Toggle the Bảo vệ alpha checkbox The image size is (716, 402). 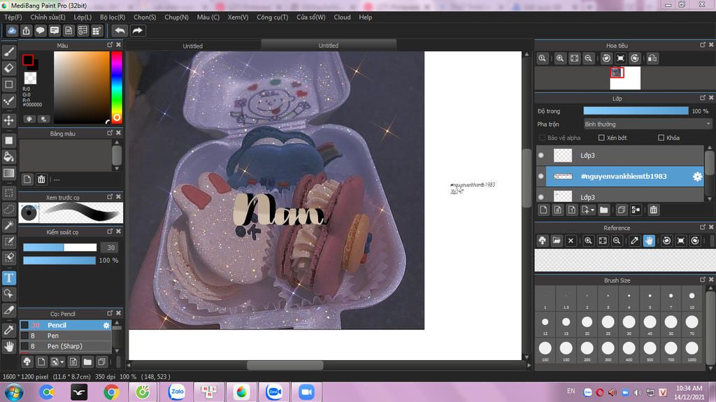pyautogui.click(x=542, y=138)
